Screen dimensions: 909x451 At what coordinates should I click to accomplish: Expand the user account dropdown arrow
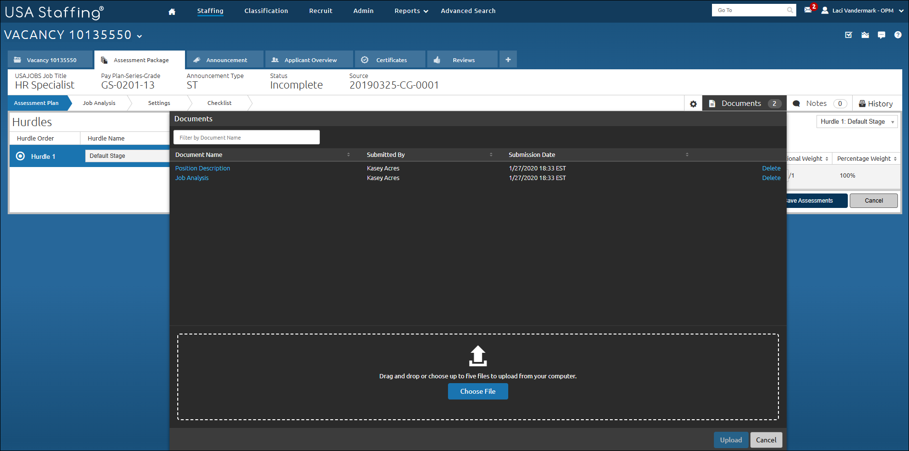click(901, 11)
